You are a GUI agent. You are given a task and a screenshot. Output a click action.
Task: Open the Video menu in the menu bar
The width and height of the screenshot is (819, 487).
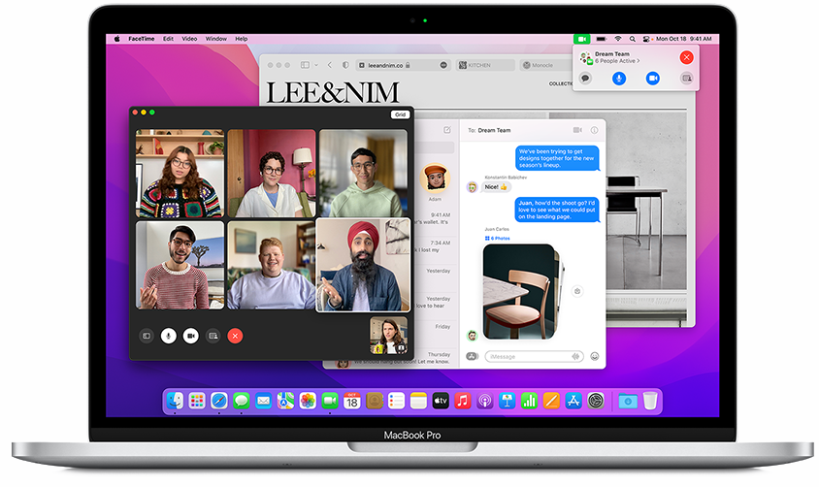pos(189,39)
